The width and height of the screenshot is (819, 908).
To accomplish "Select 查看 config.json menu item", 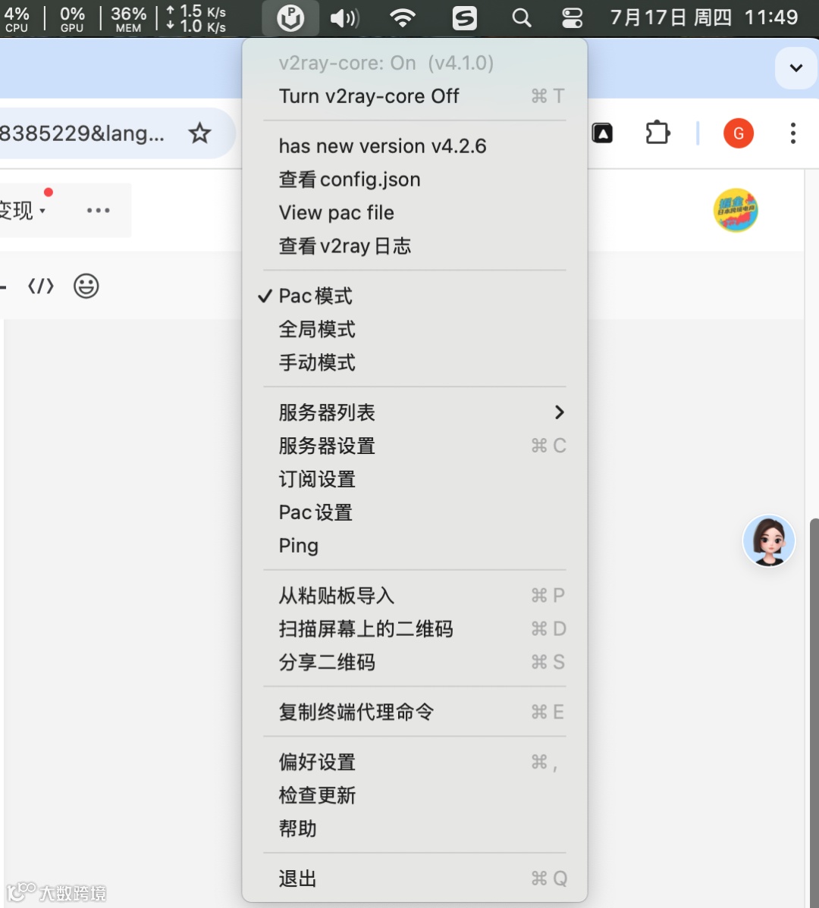I will click(349, 180).
